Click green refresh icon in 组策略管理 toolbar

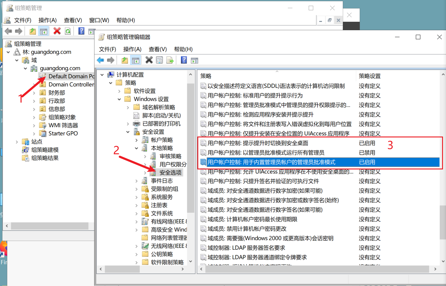pos(68,31)
